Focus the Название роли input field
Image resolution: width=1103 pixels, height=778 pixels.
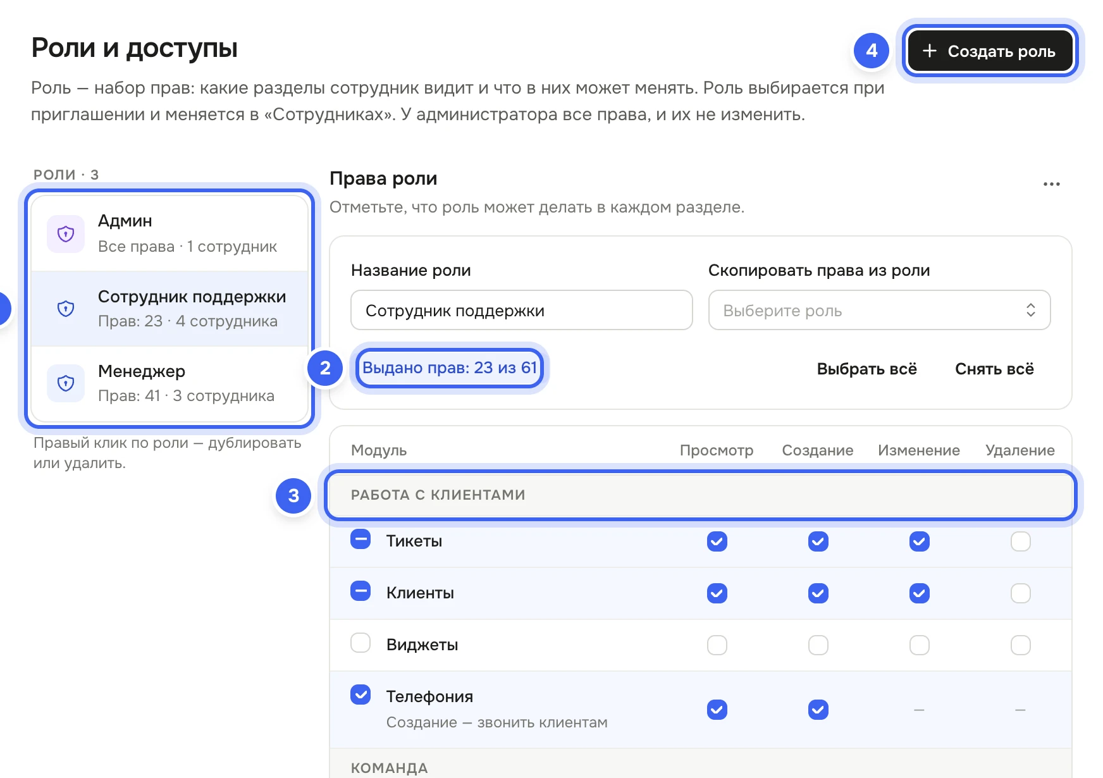(x=522, y=310)
